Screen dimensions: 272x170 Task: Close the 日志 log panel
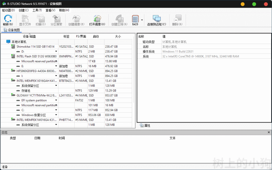(x=269, y=132)
